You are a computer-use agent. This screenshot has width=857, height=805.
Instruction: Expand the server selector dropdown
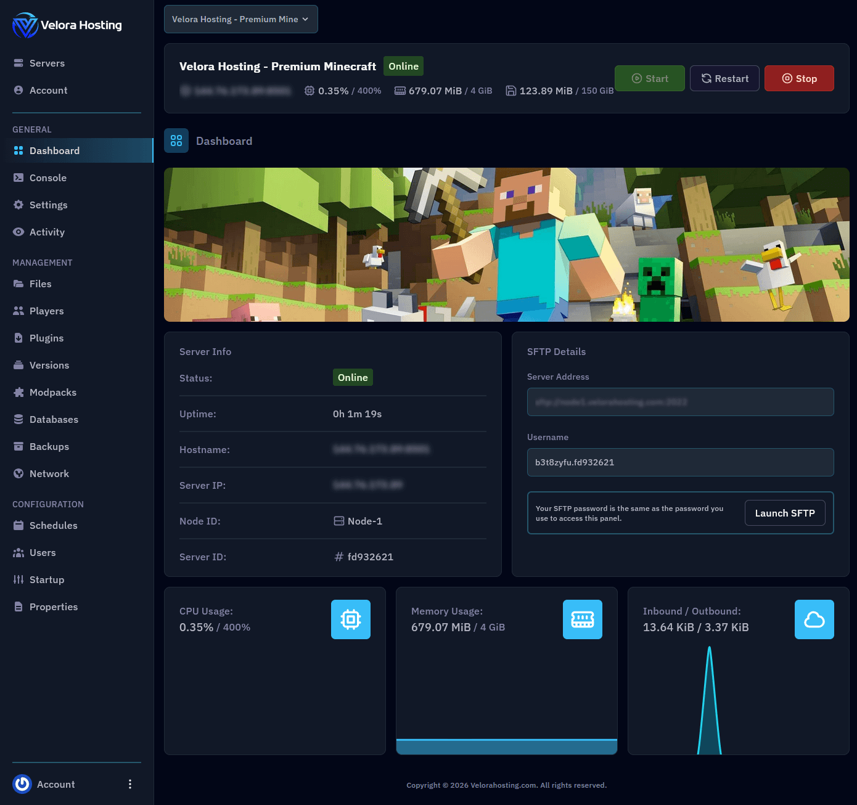(x=241, y=19)
